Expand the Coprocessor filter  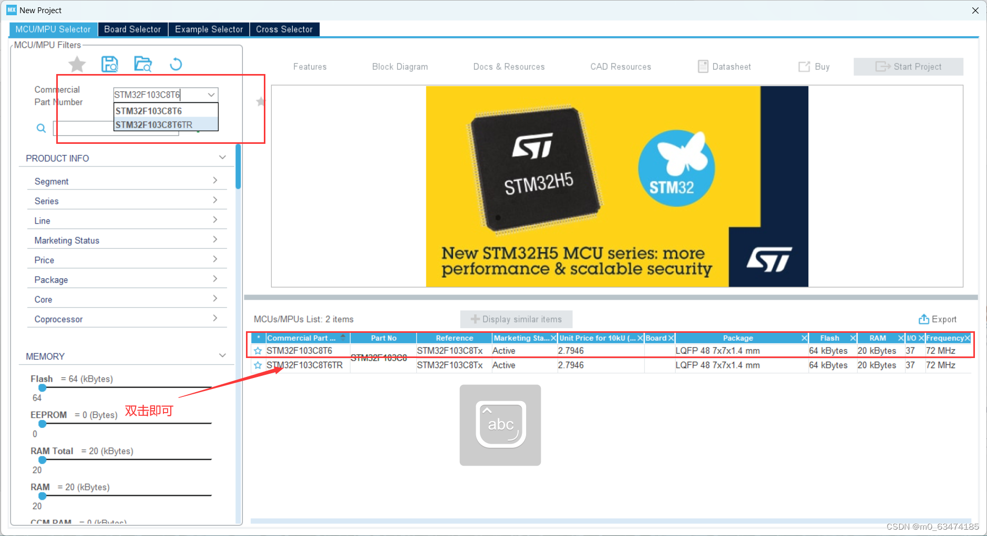pos(215,318)
